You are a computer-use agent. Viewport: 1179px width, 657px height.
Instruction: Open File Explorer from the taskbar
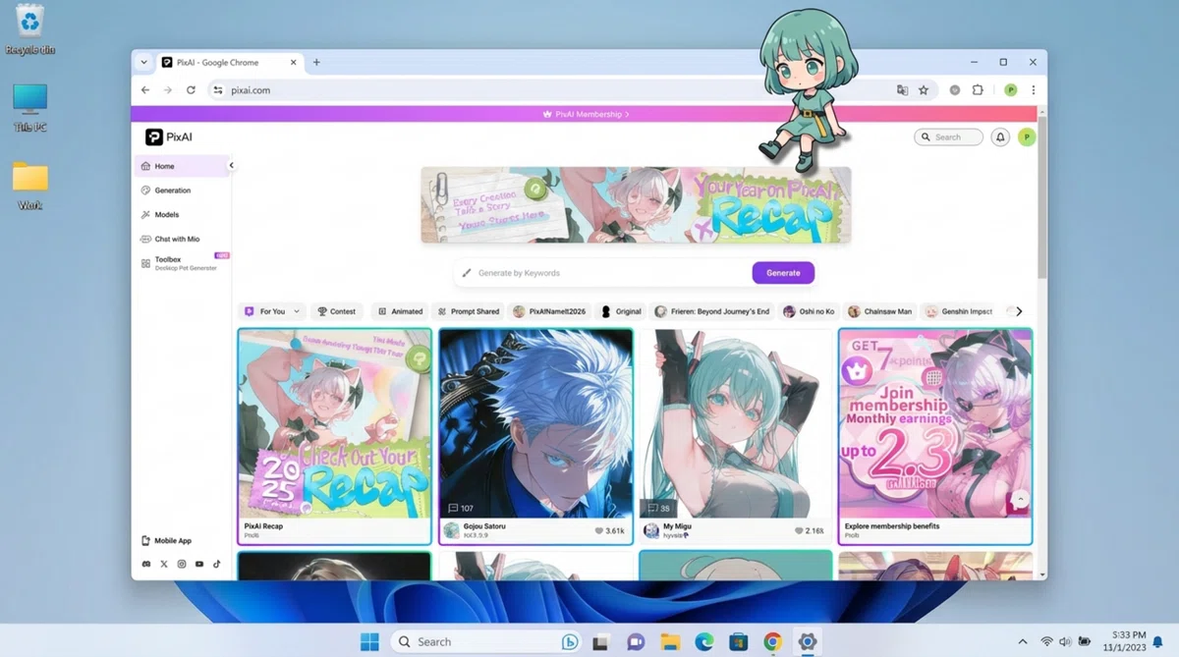[x=671, y=641]
